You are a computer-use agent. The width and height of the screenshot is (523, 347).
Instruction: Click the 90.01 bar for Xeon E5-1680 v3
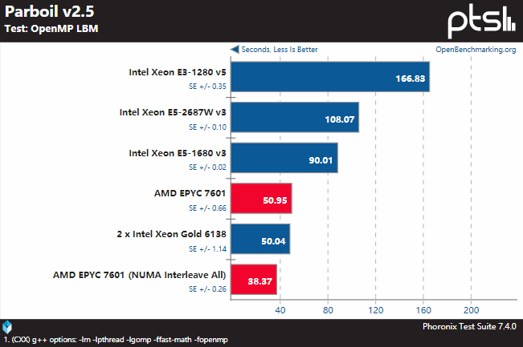pos(284,158)
